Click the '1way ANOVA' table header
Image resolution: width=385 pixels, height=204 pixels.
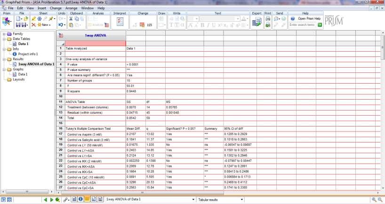click(x=95, y=36)
